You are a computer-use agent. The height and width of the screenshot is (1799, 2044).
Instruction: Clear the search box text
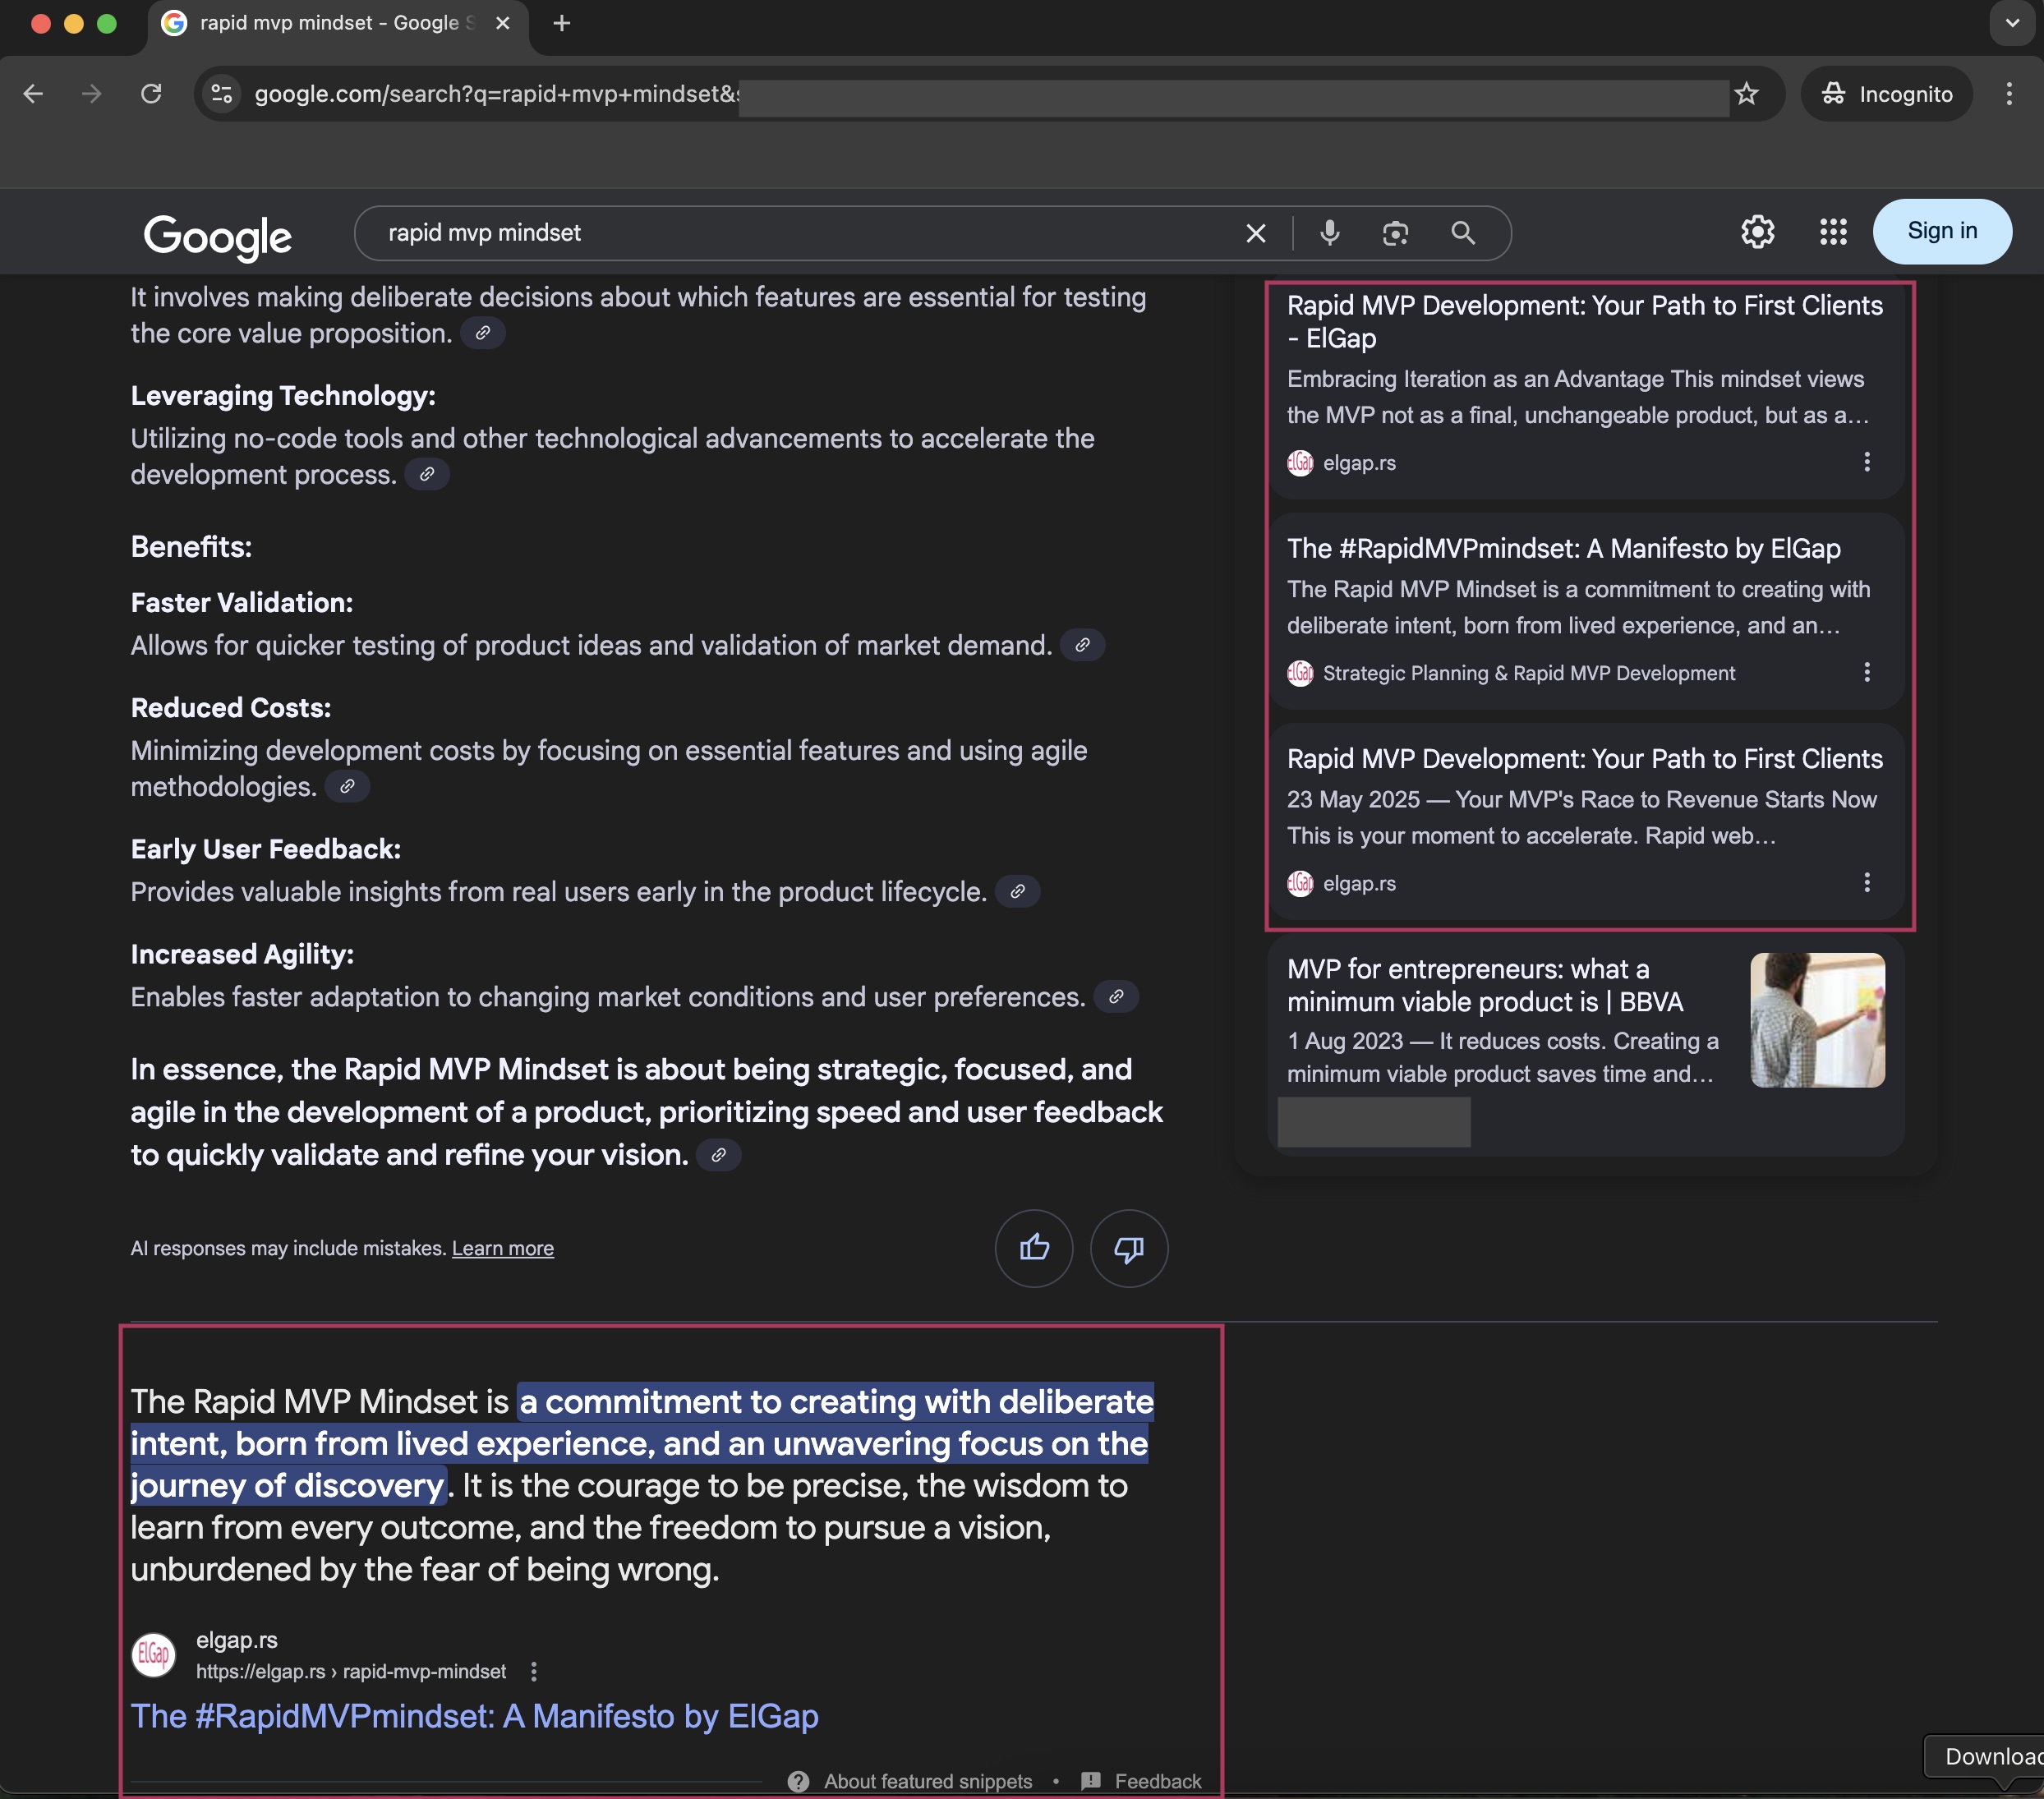(1255, 233)
